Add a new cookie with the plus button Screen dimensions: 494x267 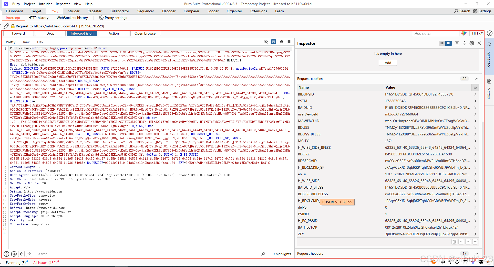[x=475, y=242]
